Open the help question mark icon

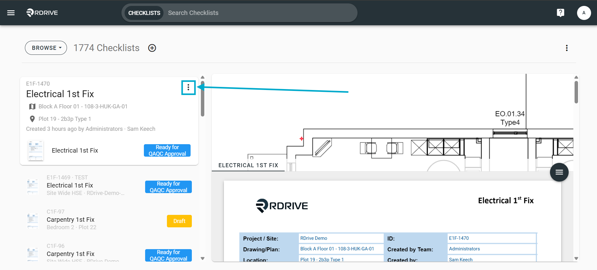[x=560, y=13]
